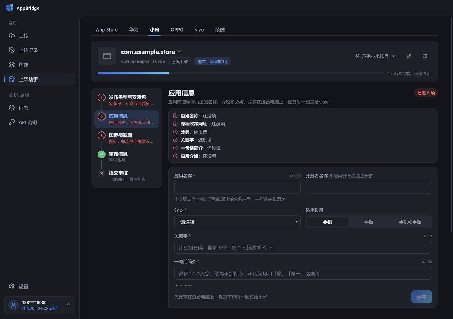
Task: Select 手机 device option
Action: pos(328,222)
